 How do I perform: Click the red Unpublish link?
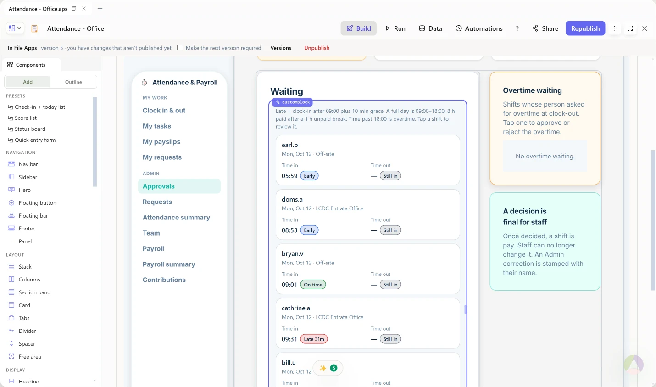[x=317, y=48]
